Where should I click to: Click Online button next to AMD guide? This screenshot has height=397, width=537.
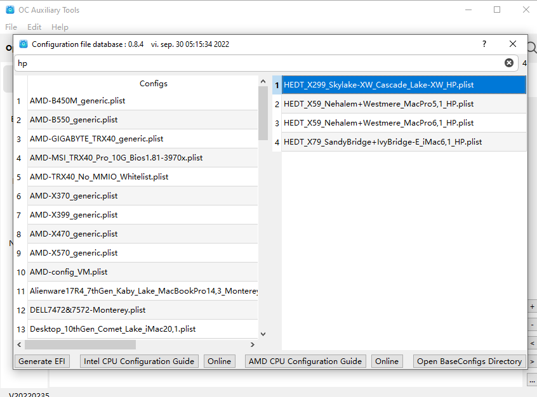click(x=387, y=361)
